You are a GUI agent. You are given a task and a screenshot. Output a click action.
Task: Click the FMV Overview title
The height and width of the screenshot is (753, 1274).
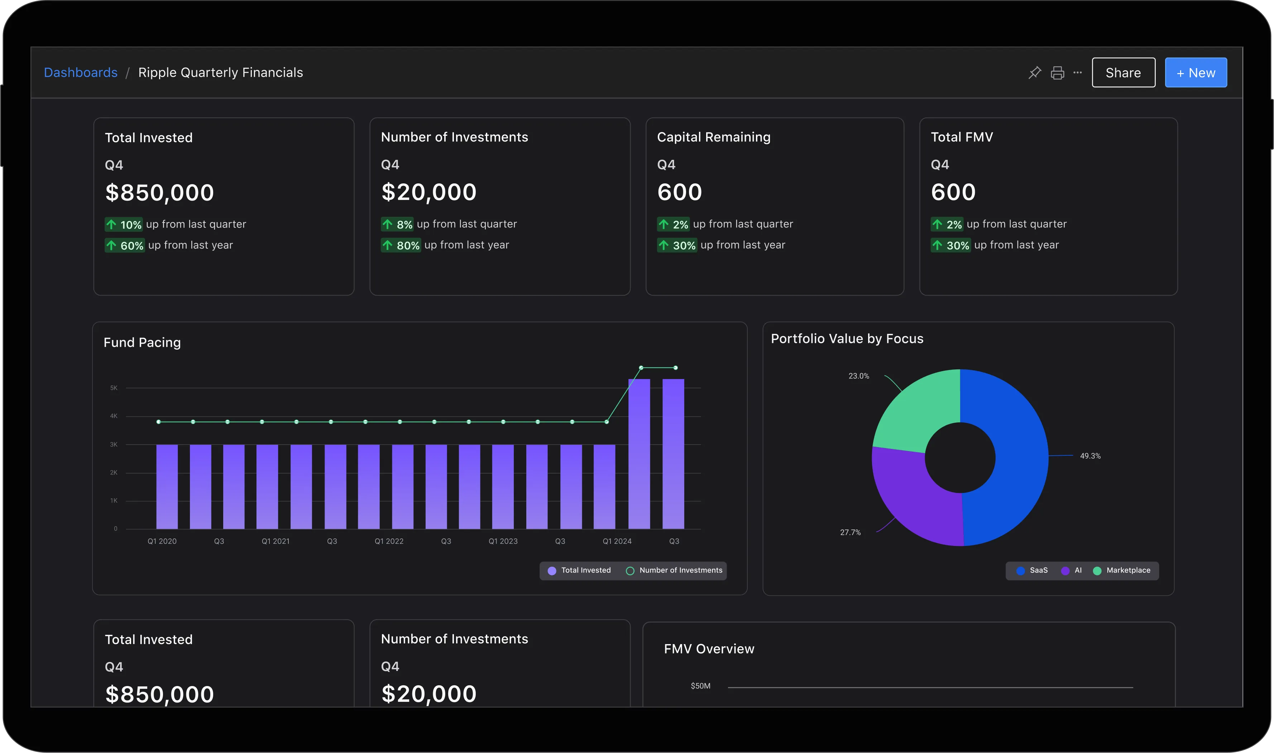coord(709,648)
